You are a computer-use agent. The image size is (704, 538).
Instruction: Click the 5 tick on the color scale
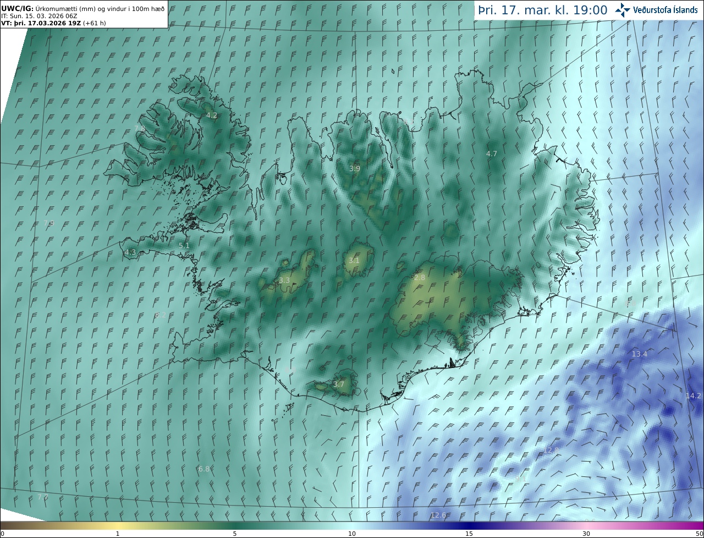point(235,534)
